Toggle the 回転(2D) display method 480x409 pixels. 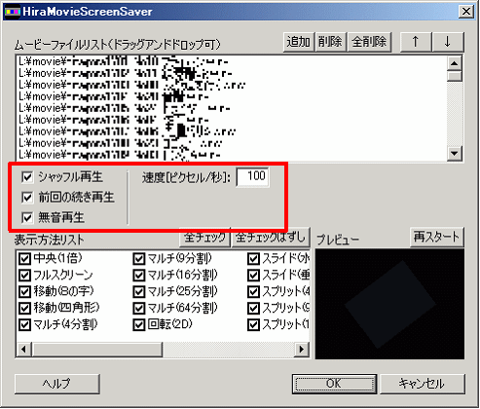pos(139,324)
